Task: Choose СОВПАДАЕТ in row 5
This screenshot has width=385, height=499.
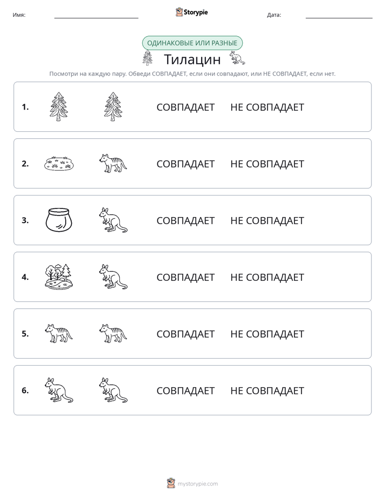Action: 185,334
